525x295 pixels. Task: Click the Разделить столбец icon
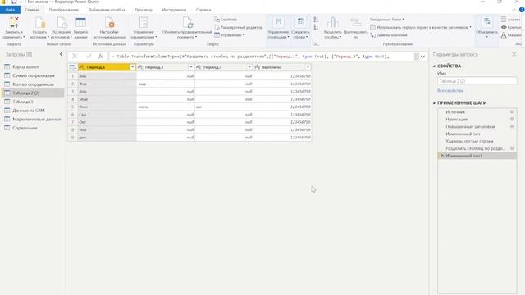[332, 22]
